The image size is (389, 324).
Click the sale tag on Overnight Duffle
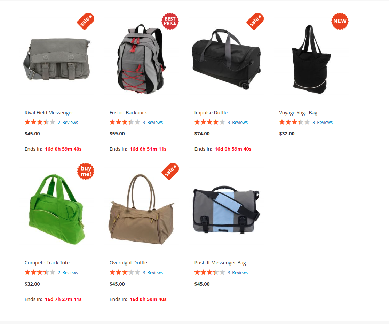point(170,171)
